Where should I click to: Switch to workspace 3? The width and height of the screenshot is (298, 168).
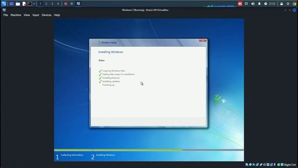click(x=52, y=4)
